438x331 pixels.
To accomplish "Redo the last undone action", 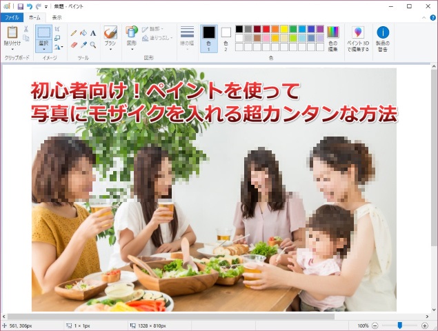I will click(38, 6).
